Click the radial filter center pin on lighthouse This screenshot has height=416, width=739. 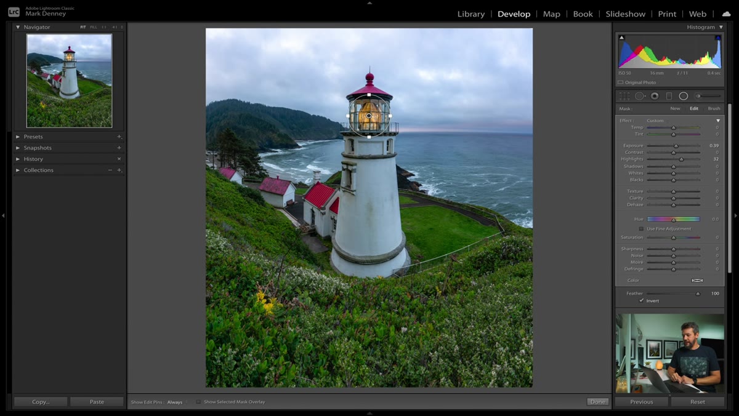pyautogui.click(x=369, y=115)
